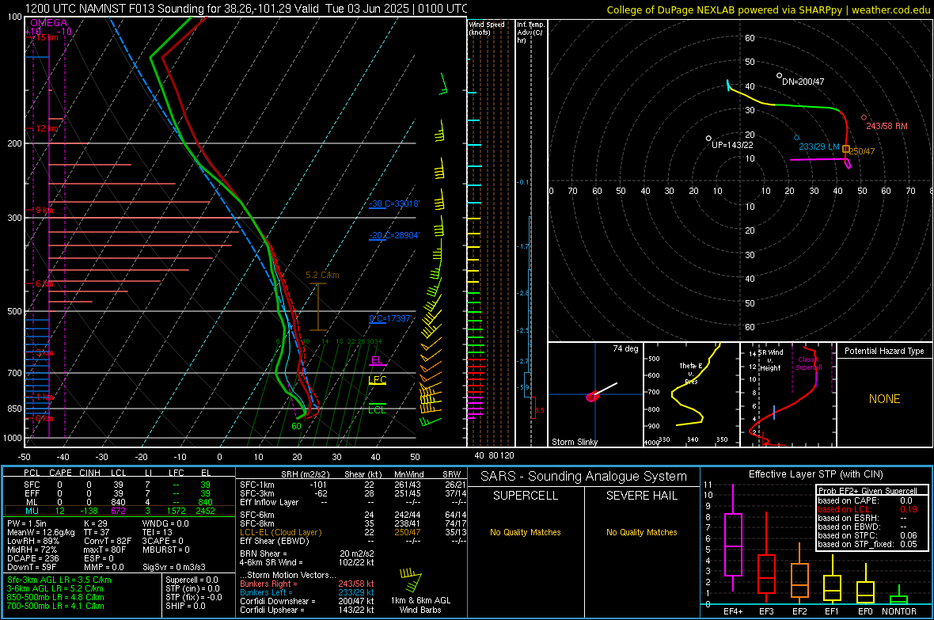Click the 'Theta-E v. Pres' inset label
Viewport: 934px width, 620px height.
(691, 374)
